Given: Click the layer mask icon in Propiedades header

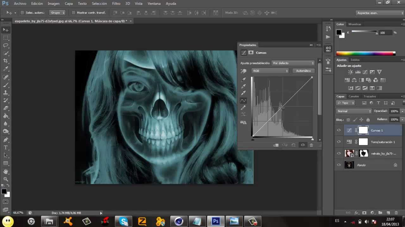Looking at the screenshot, I should (x=251, y=53).
